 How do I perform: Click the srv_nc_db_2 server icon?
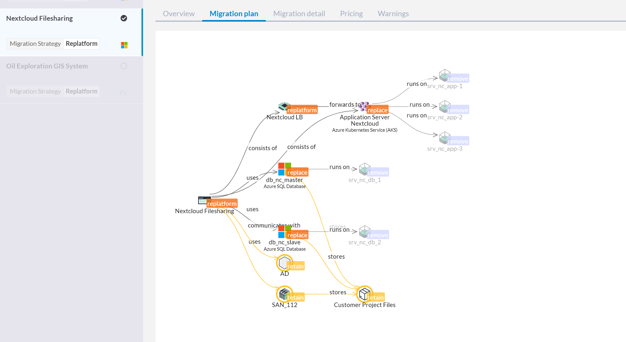pos(364,232)
